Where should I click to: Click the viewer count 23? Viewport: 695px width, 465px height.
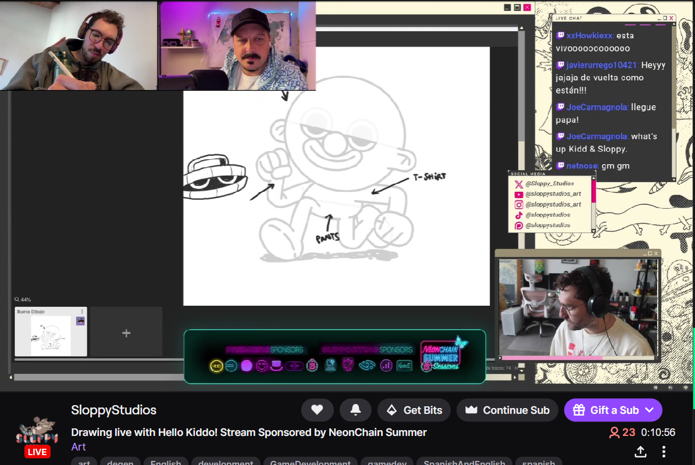(622, 432)
